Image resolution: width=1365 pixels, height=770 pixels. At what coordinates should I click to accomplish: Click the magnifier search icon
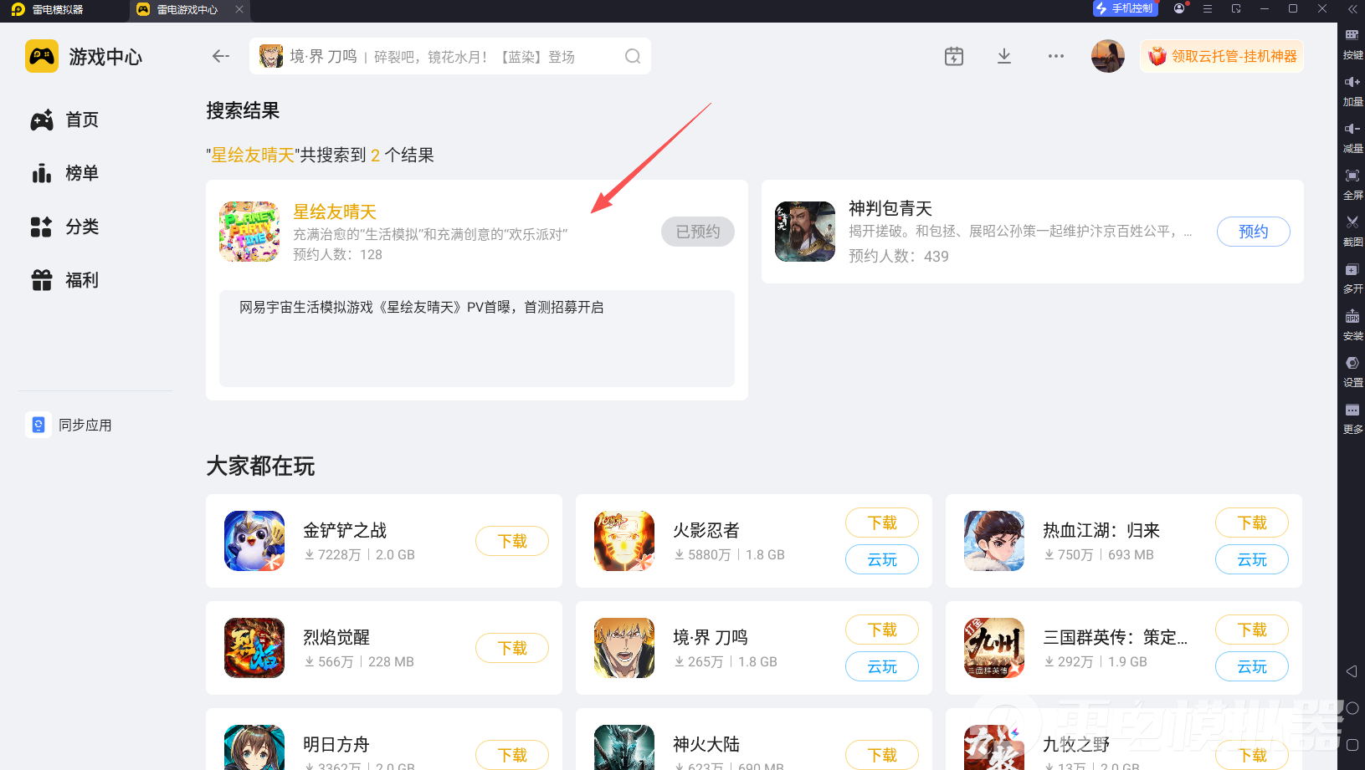click(633, 56)
